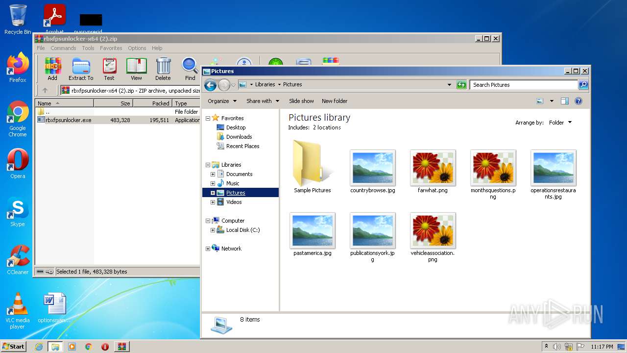Collapse the Libraries tree section
The width and height of the screenshot is (627, 353).
point(208,165)
